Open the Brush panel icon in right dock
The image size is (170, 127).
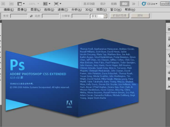point(168,55)
